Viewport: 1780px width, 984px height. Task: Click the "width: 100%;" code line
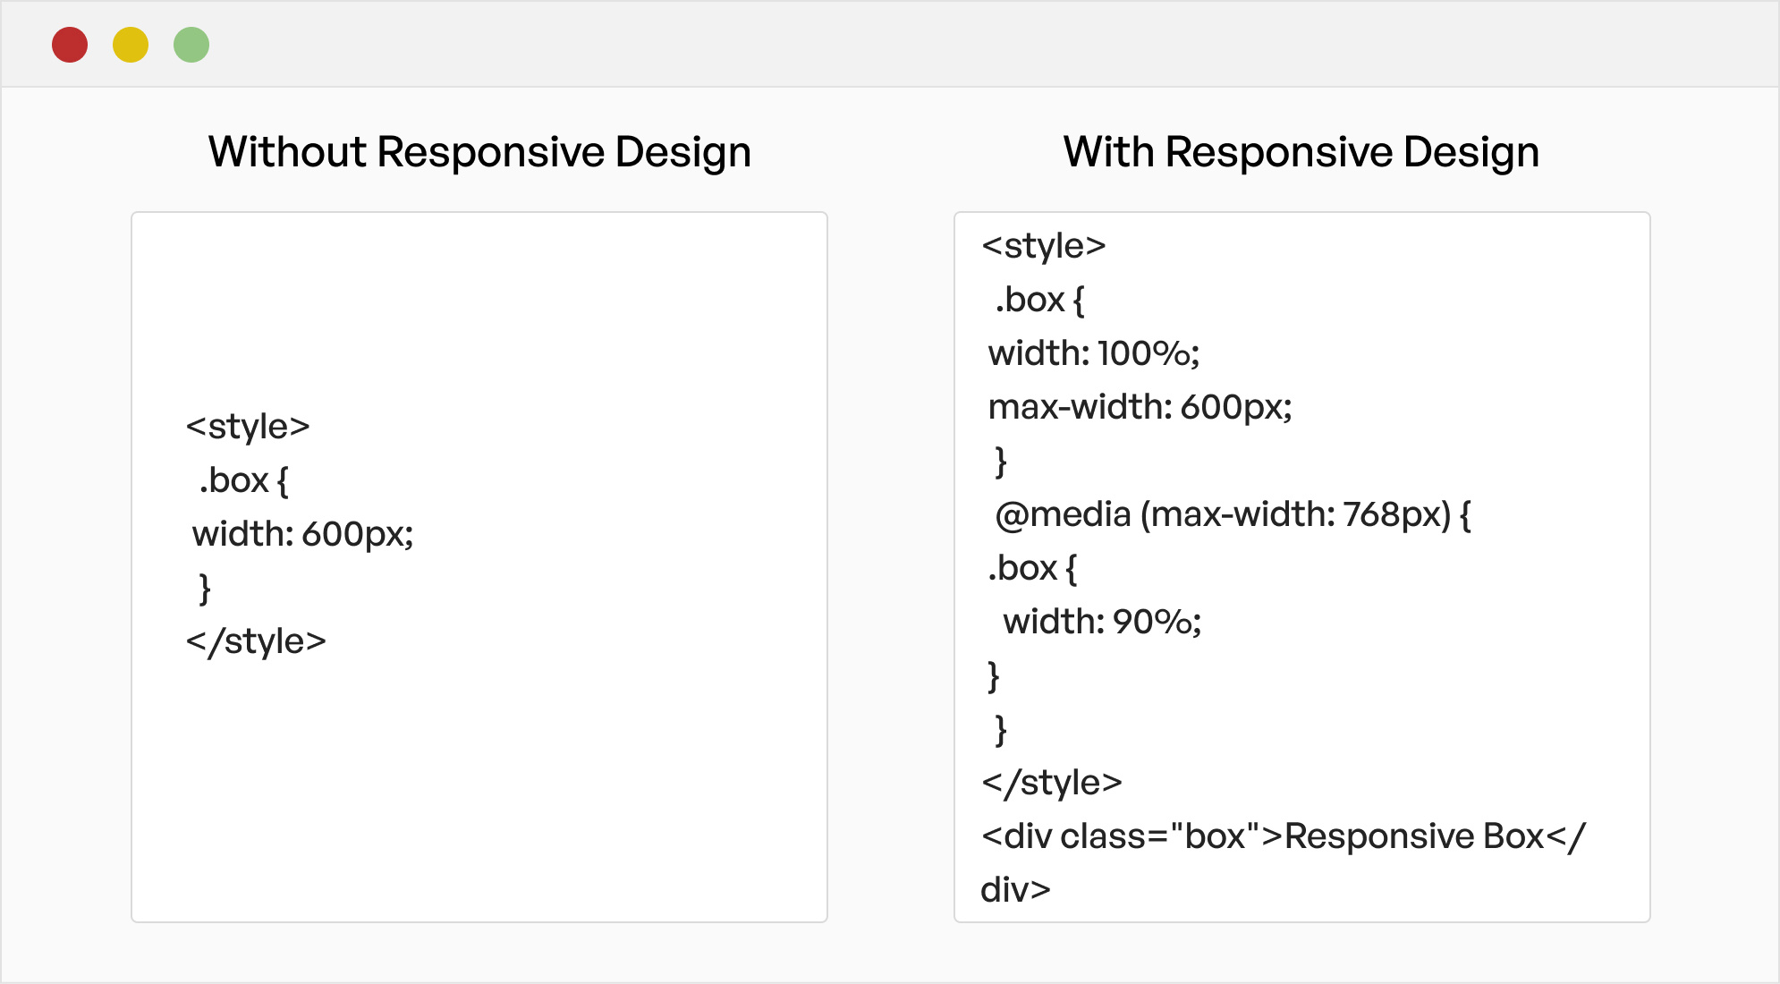coord(1093,353)
